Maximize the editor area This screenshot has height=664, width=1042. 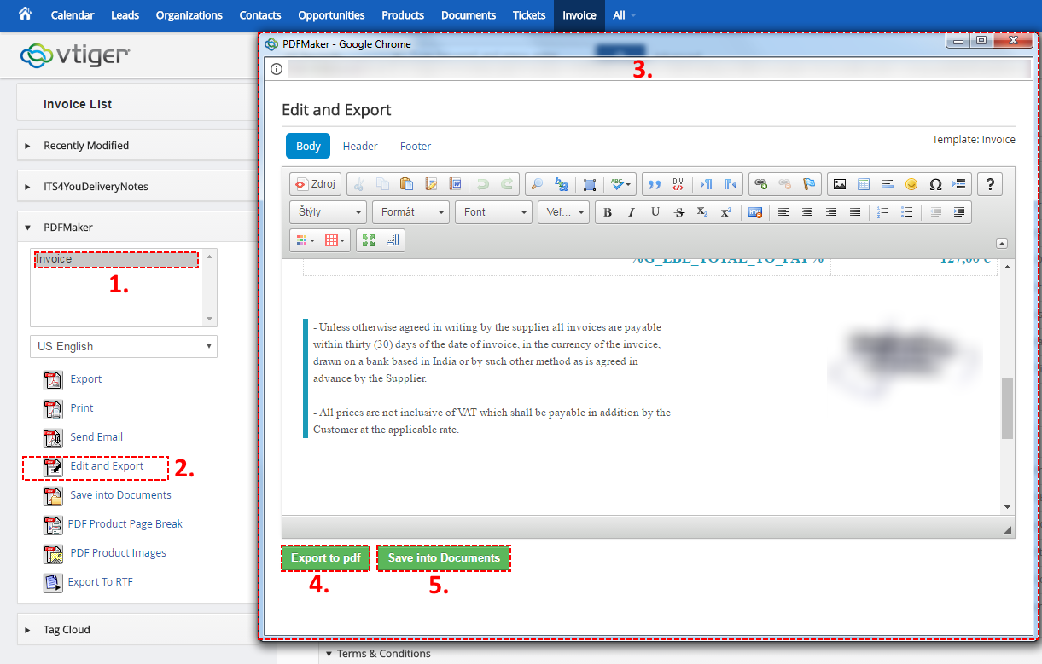369,240
